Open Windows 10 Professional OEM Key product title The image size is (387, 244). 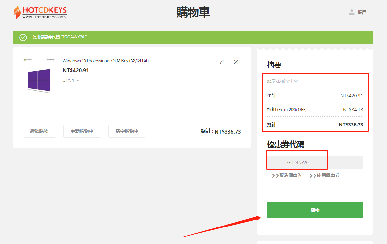click(x=105, y=61)
